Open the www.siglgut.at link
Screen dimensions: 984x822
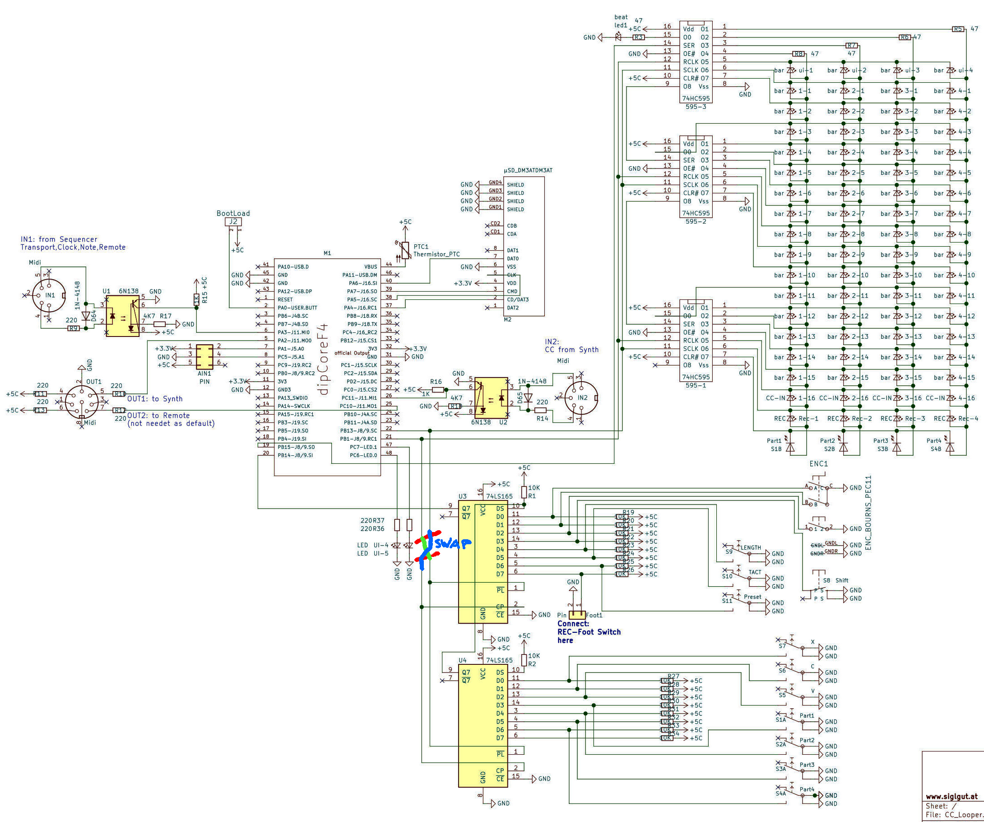pyautogui.click(x=951, y=796)
